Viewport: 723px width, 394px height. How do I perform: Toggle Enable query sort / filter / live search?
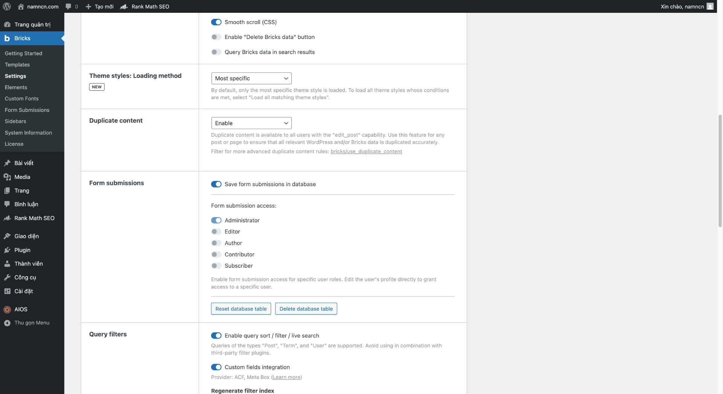(216, 336)
